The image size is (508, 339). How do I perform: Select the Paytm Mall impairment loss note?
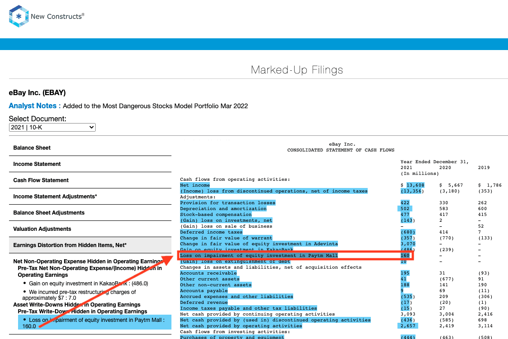(x=95, y=323)
